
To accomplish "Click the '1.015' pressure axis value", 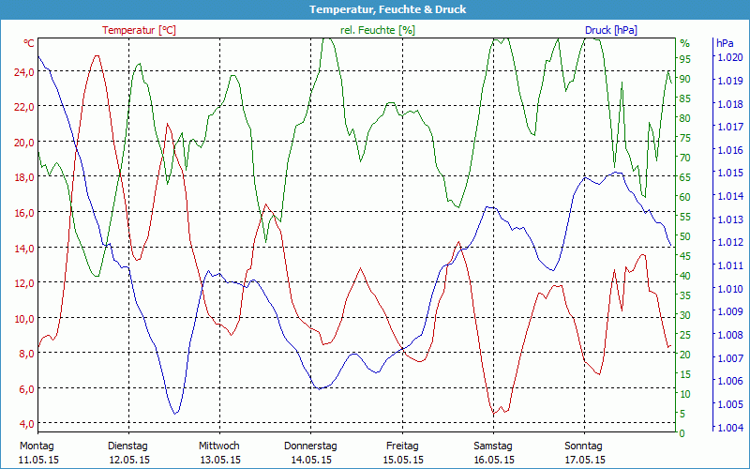I will (728, 173).
